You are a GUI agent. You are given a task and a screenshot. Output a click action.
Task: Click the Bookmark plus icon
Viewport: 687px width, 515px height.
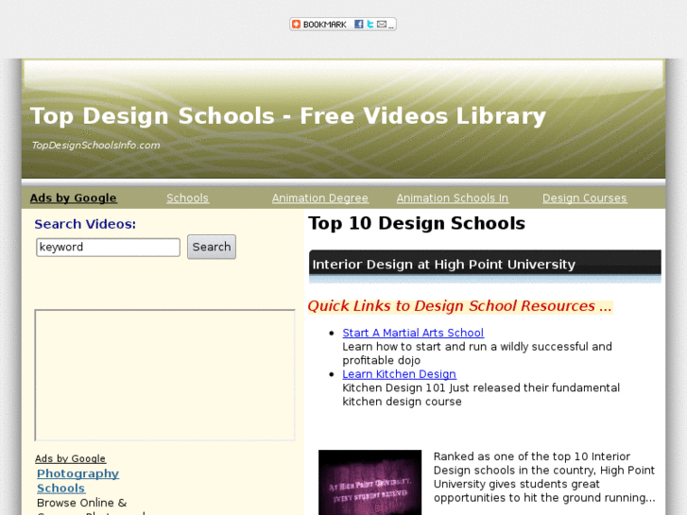click(297, 25)
